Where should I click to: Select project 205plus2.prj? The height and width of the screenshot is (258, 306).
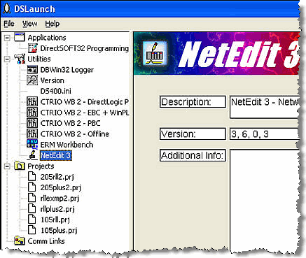(61, 188)
